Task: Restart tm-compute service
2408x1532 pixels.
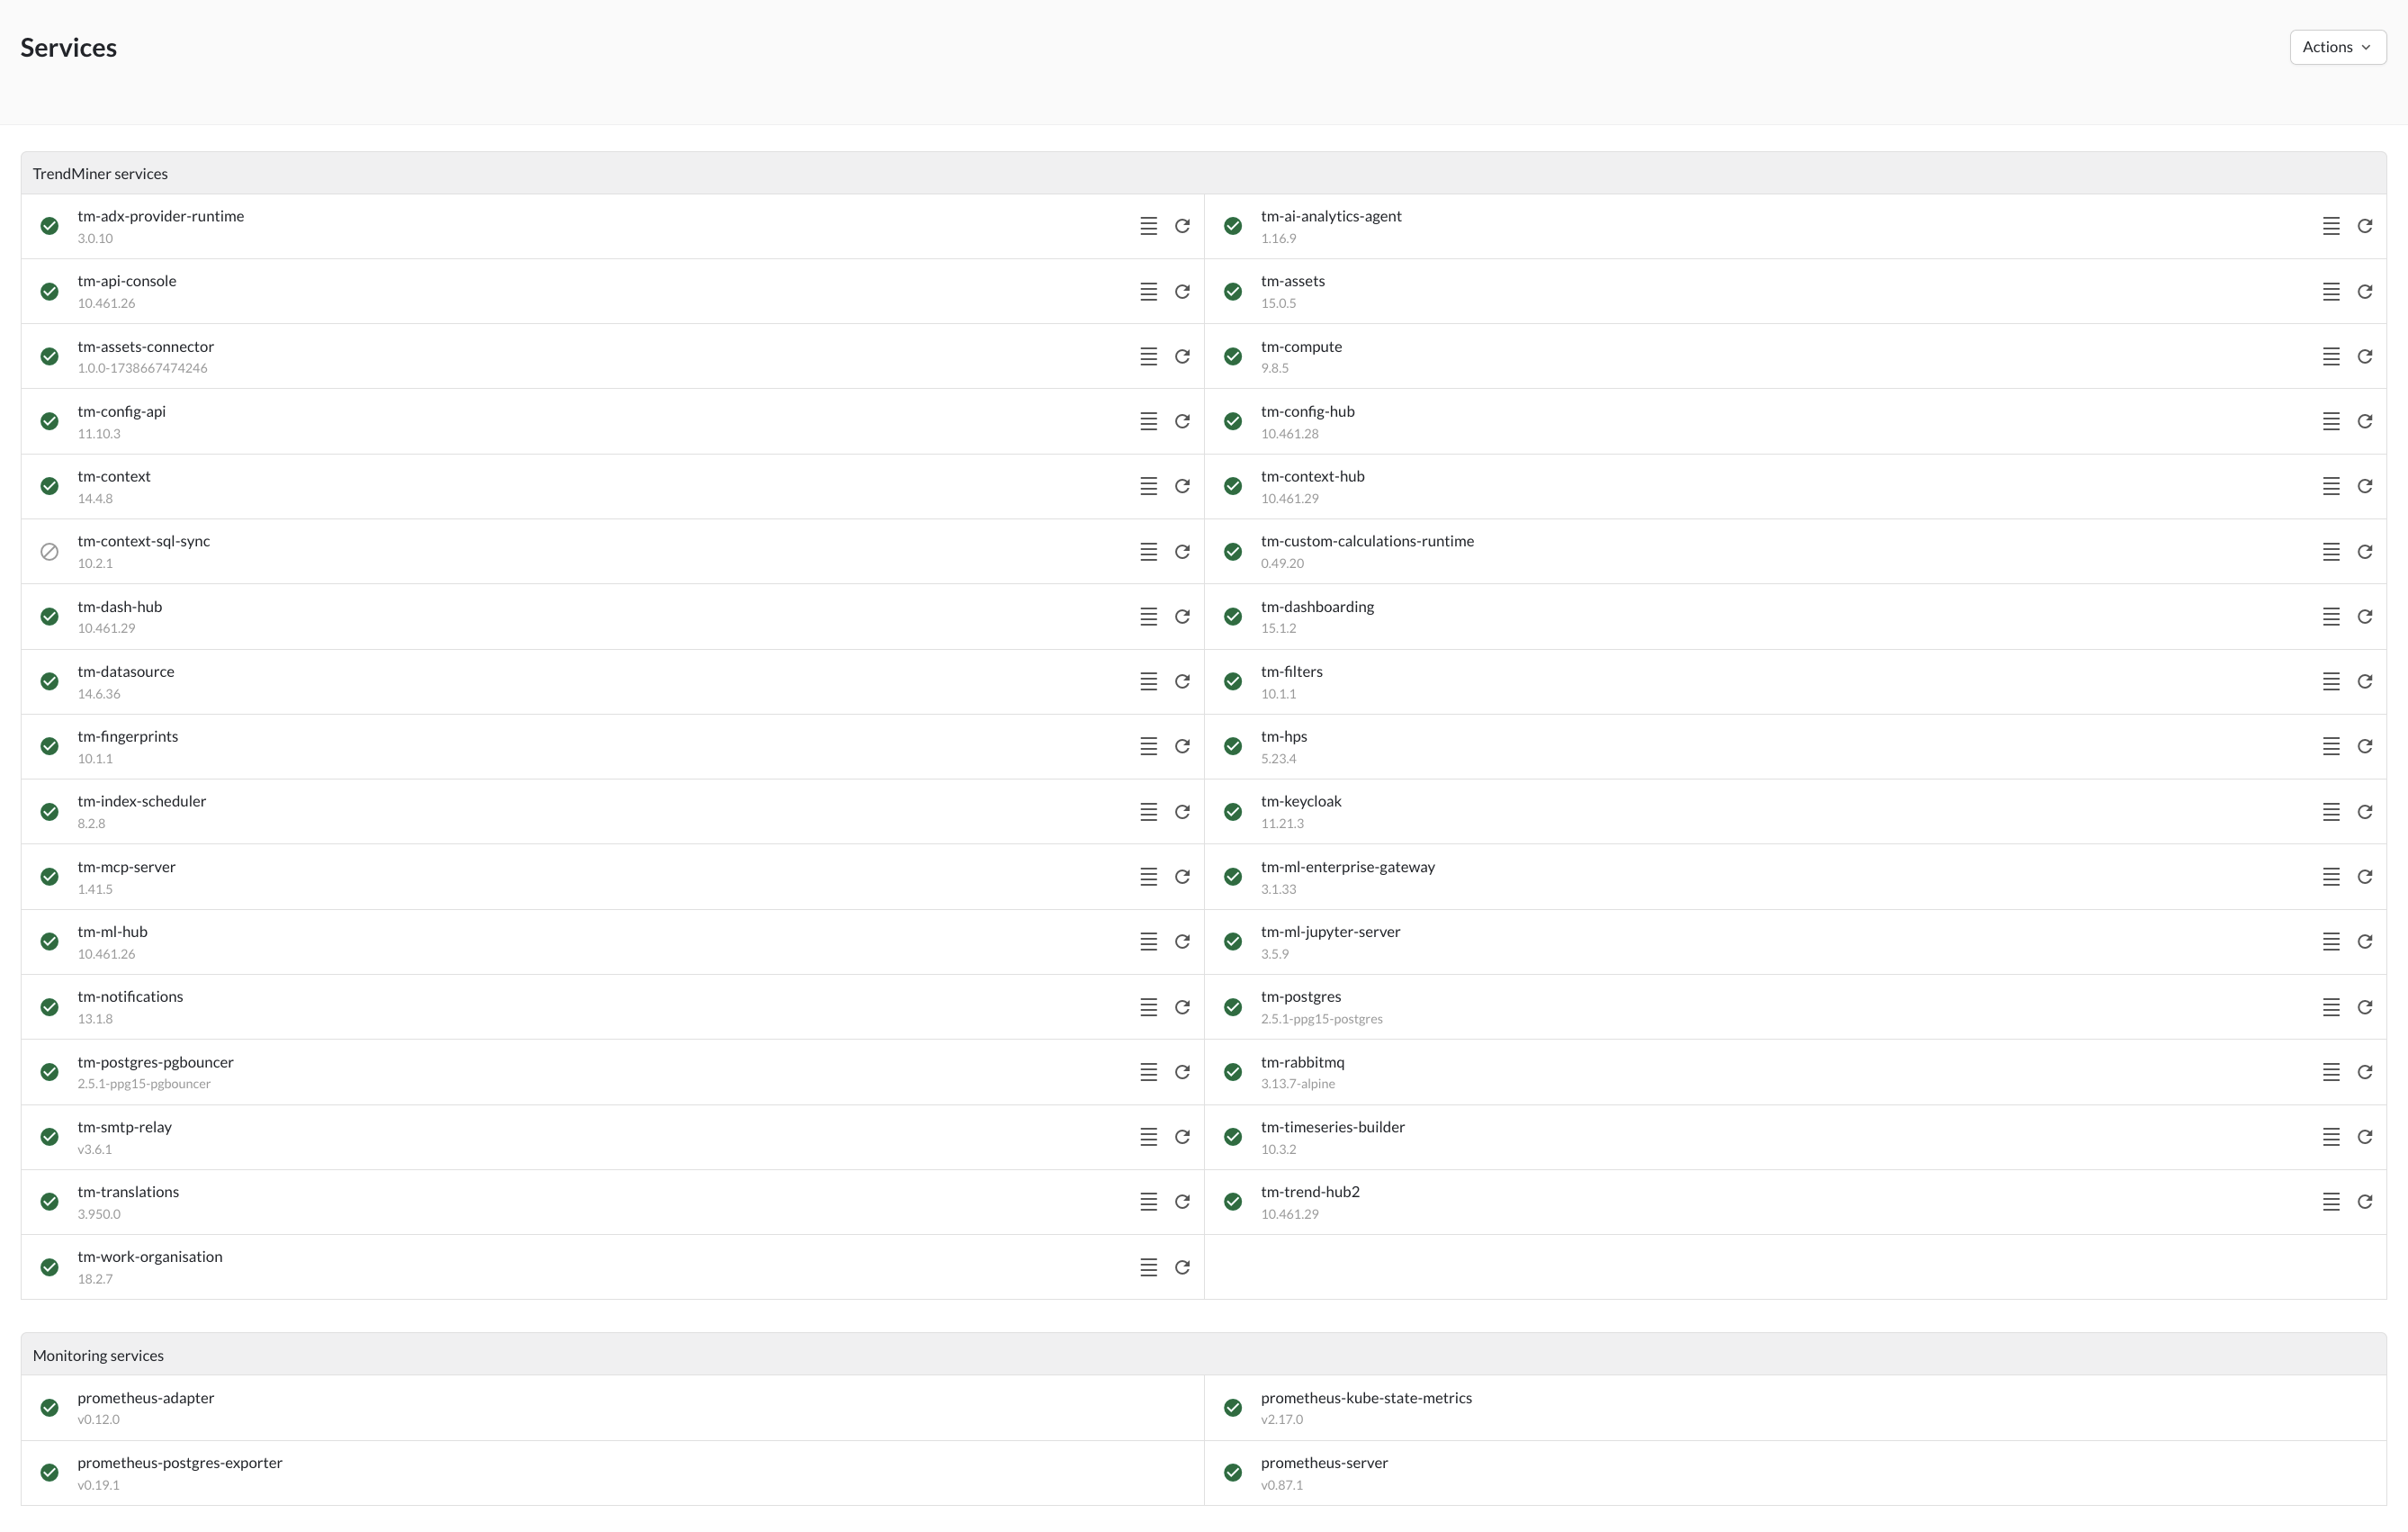Action: point(2365,357)
